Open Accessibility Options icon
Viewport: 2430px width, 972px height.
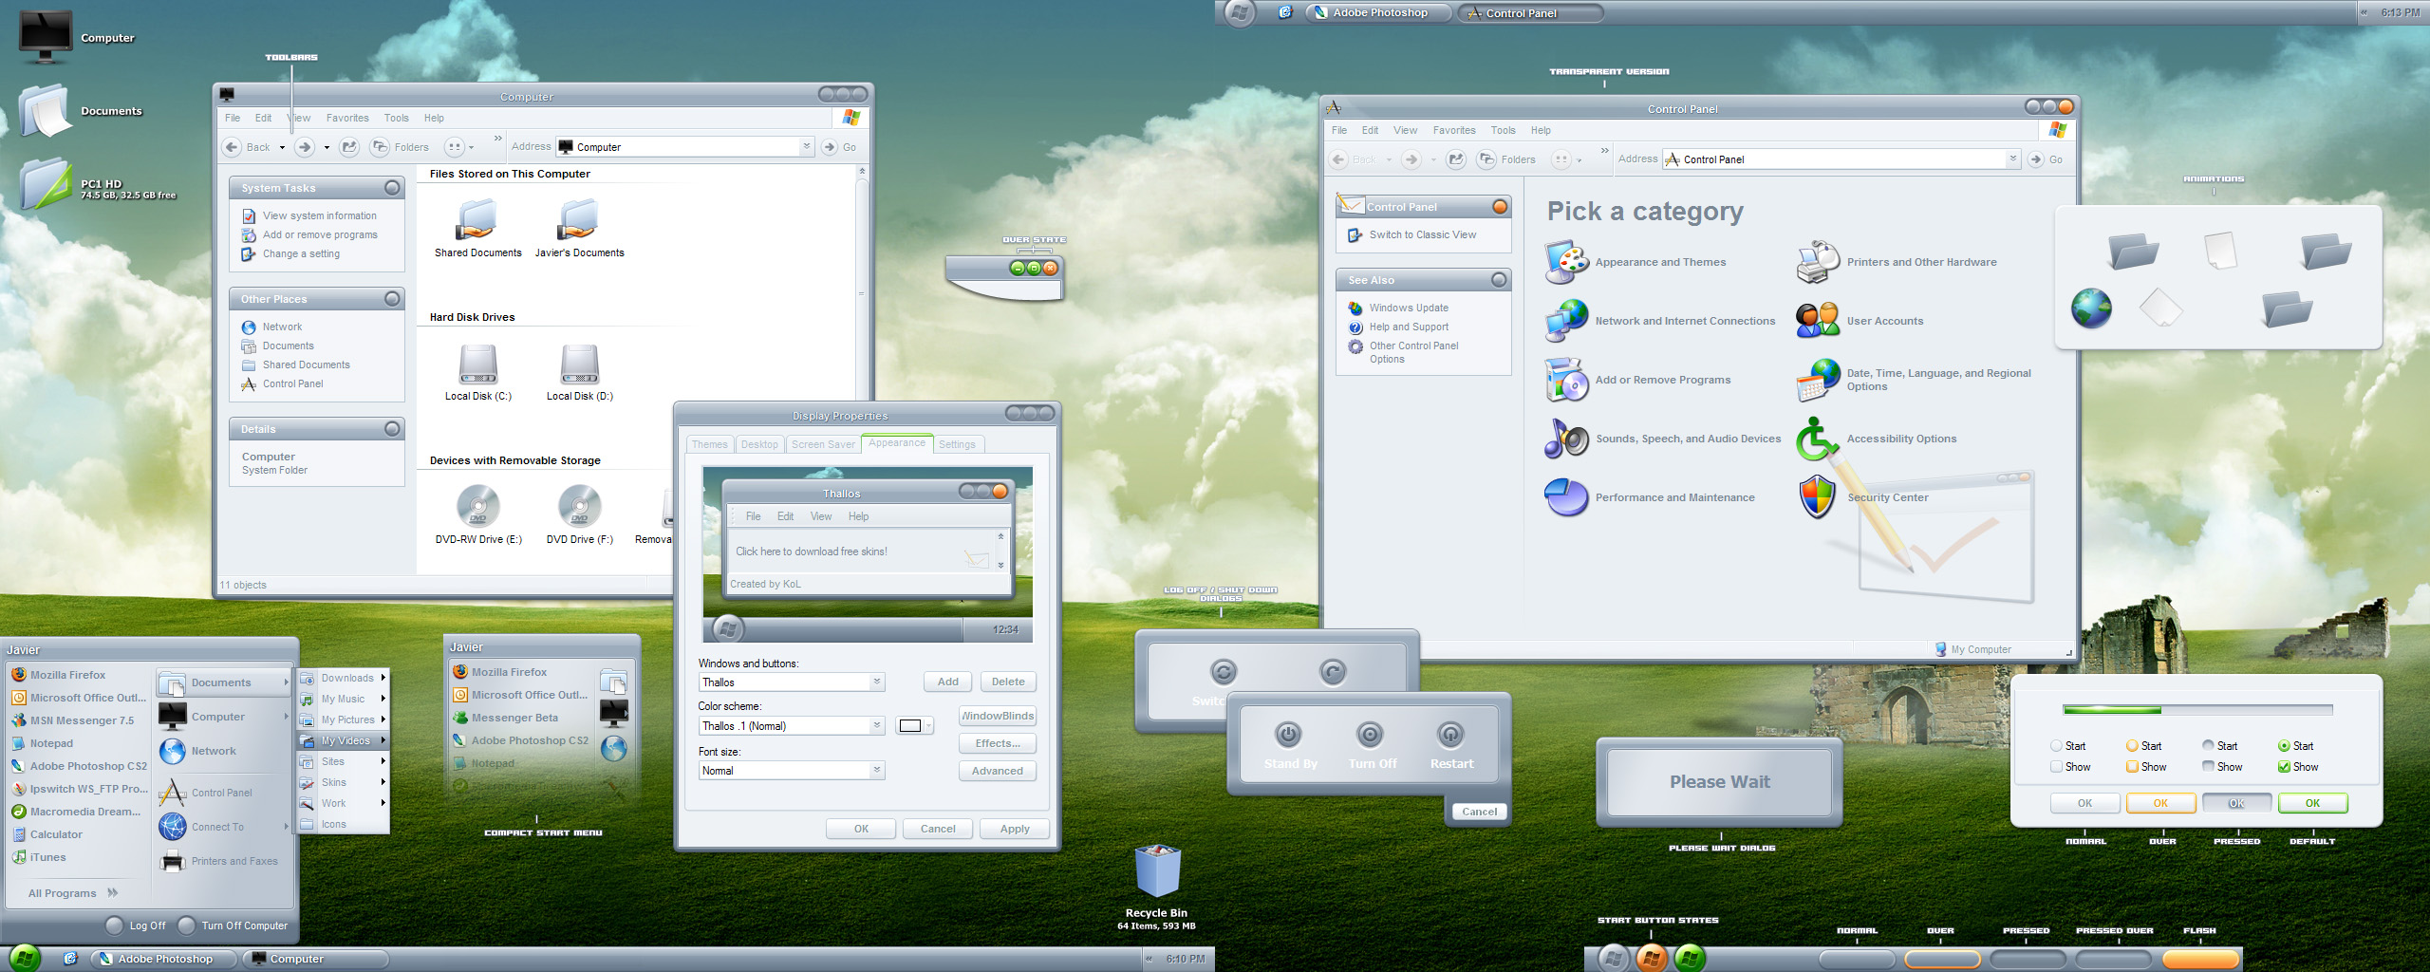(1818, 439)
